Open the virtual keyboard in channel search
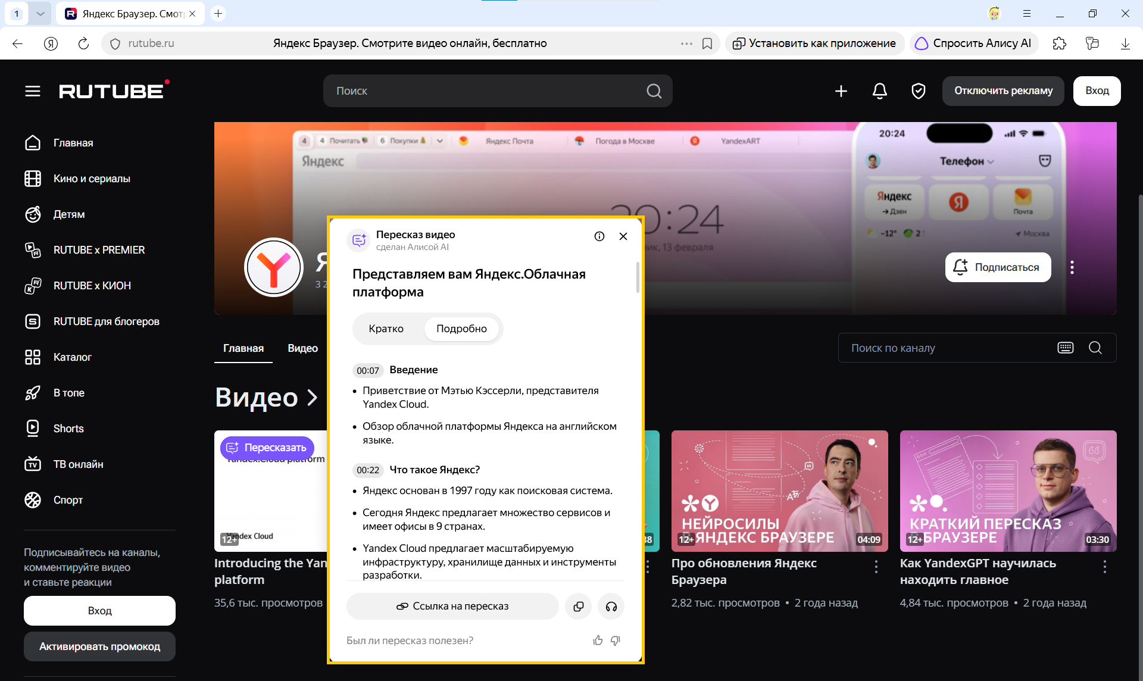This screenshot has width=1143, height=681. 1066,348
